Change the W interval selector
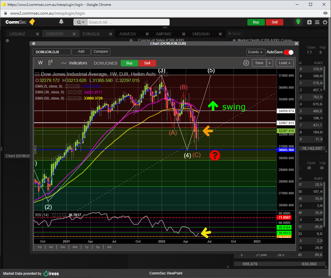This screenshot has width=331, height=278. (x=40, y=63)
